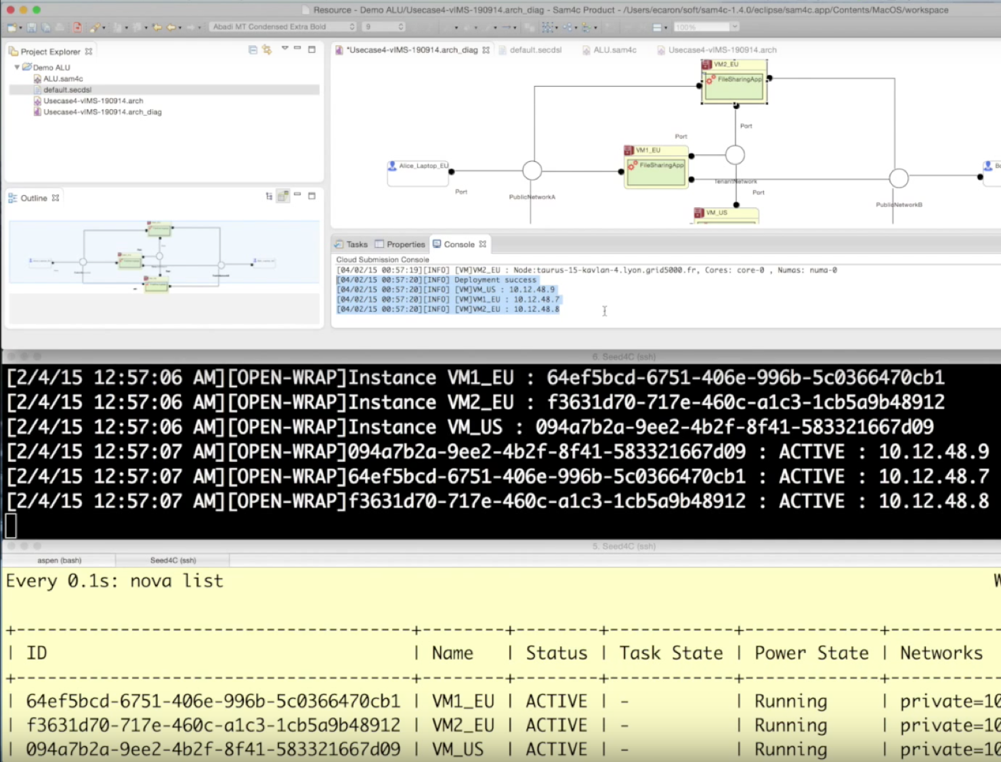Collapse the Demo ALU project folder

[17, 67]
